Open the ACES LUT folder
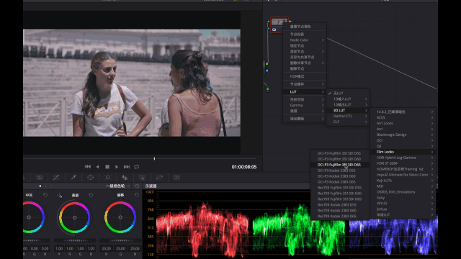 [x=403, y=117]
